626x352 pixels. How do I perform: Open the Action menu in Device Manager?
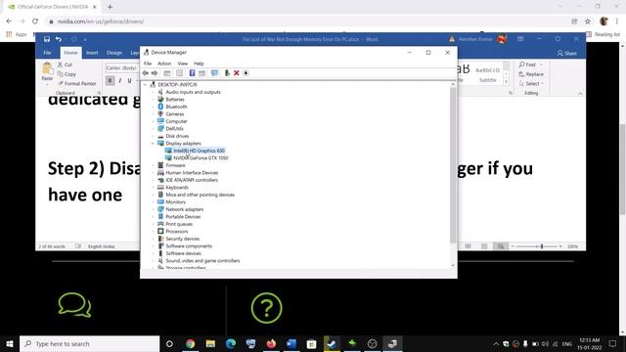click(164, 64)
